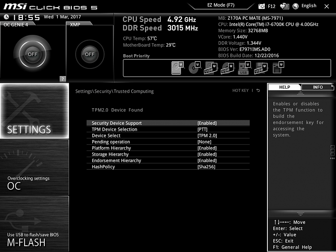Select USB key boot device icon
Viewport: 336px width, 252px height.
(244, 68)
